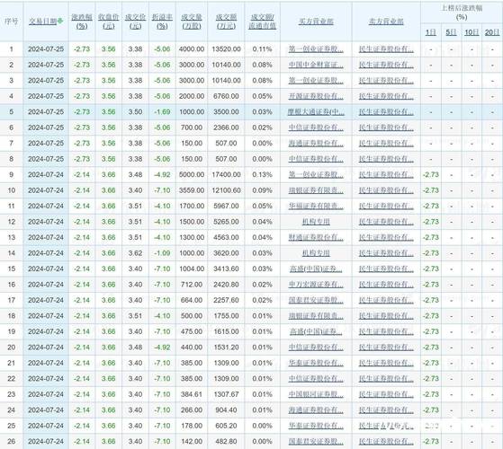Screen dimensions: 503x449
Task: Sort by 成交额/流通市值 header
Action: 263,22
